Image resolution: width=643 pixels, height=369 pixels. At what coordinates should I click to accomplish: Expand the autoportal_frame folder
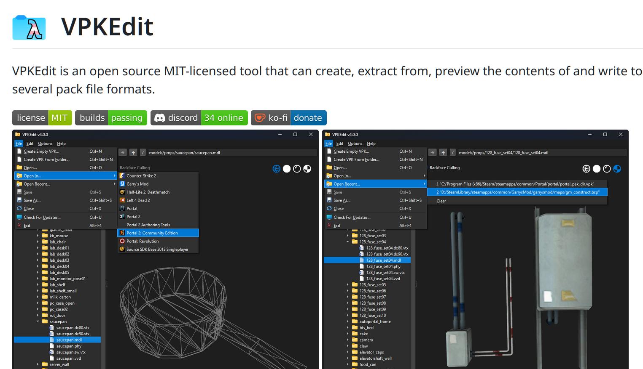[x=347, y=321]
